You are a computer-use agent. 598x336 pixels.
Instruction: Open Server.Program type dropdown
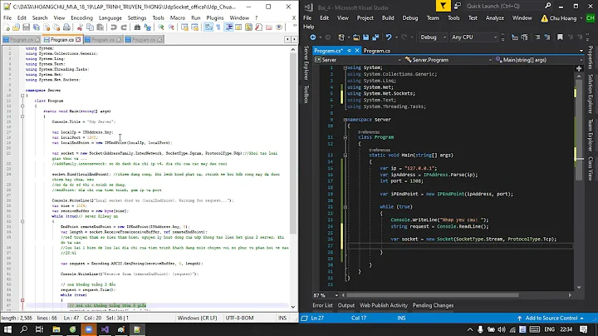(x=448, y=60)
